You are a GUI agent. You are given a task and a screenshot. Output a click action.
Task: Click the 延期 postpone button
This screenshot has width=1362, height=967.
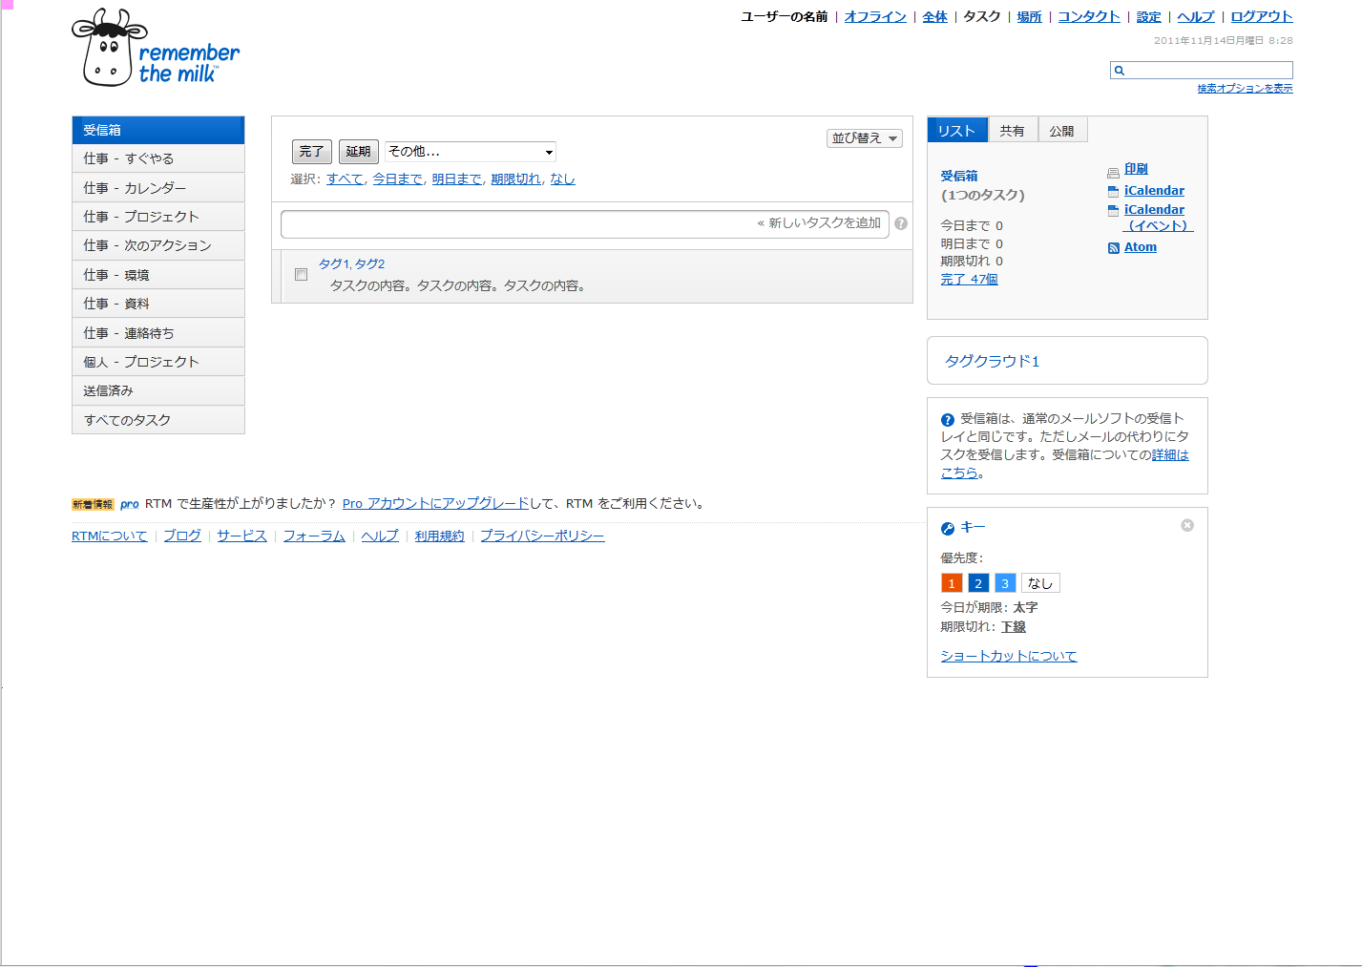tap(359, 152)
